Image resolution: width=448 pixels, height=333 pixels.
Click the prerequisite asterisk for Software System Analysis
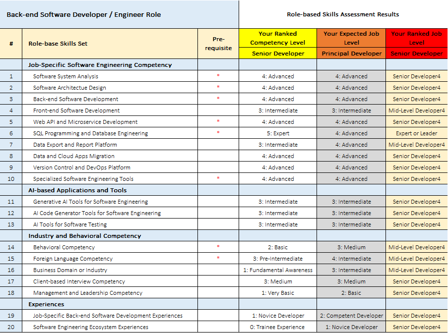[218, 76]
